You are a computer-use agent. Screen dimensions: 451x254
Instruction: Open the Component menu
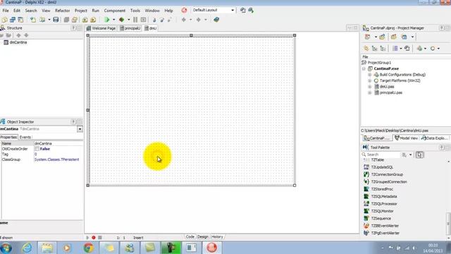(114, 11)
